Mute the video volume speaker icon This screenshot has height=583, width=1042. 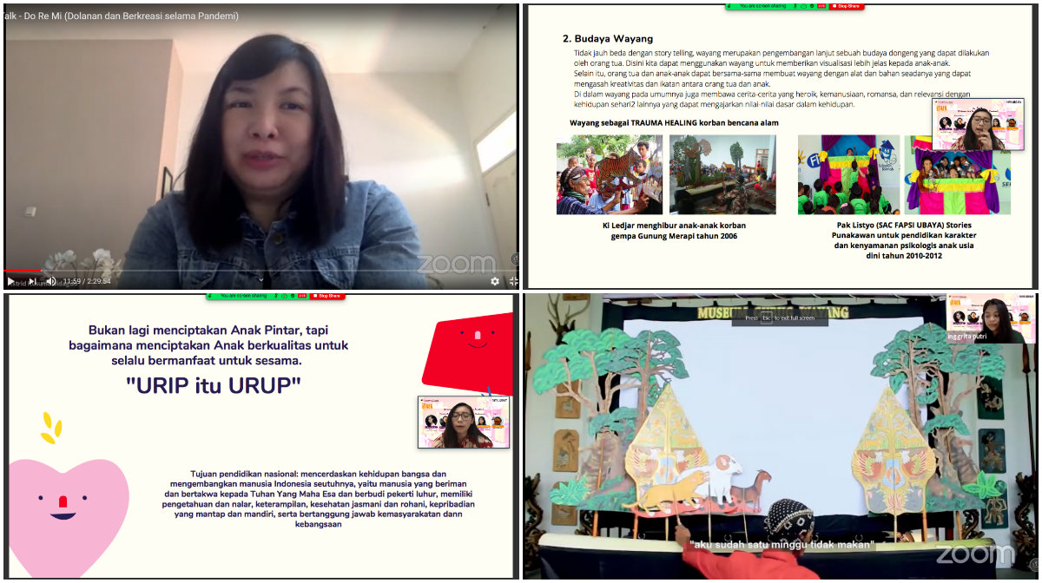pyautogui.click(x=50, y=281)
